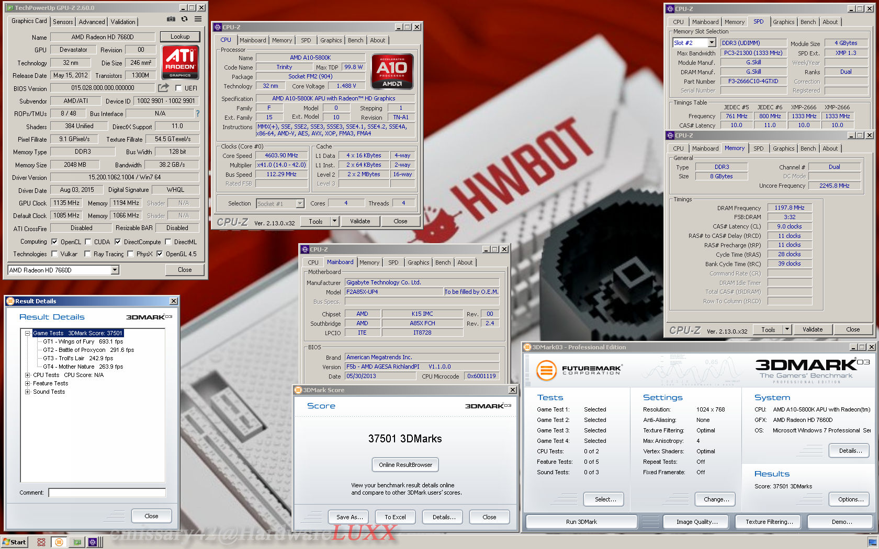This screenshot has height=549, width=879.
Task: Click the Bus Interface question mark
Action: 198,113
